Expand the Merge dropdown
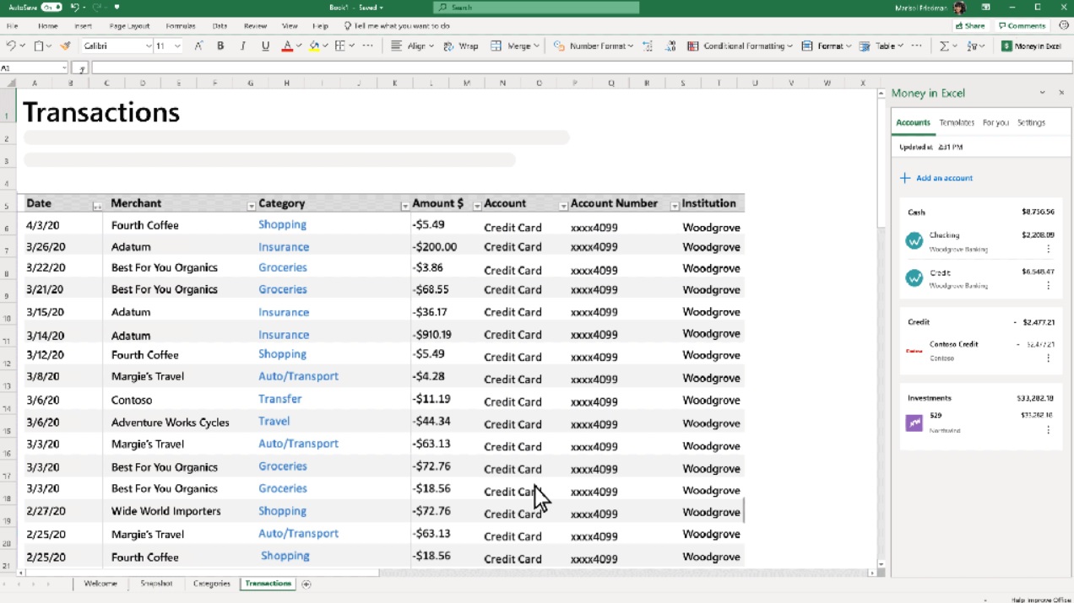1074x603 pixels. [x=536, y=46]
